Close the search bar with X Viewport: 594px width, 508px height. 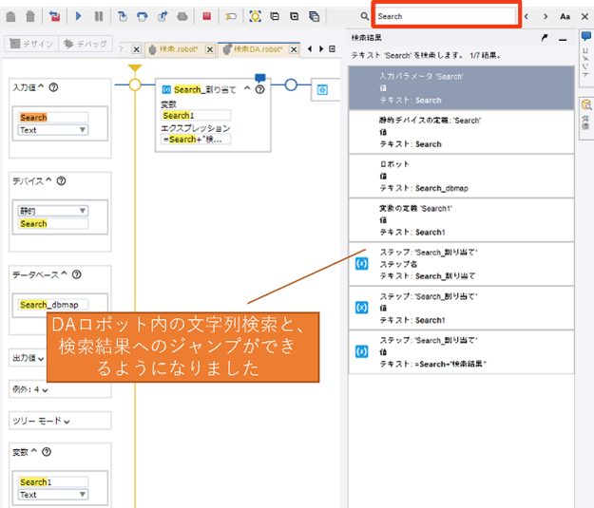(x=584, y=16)
